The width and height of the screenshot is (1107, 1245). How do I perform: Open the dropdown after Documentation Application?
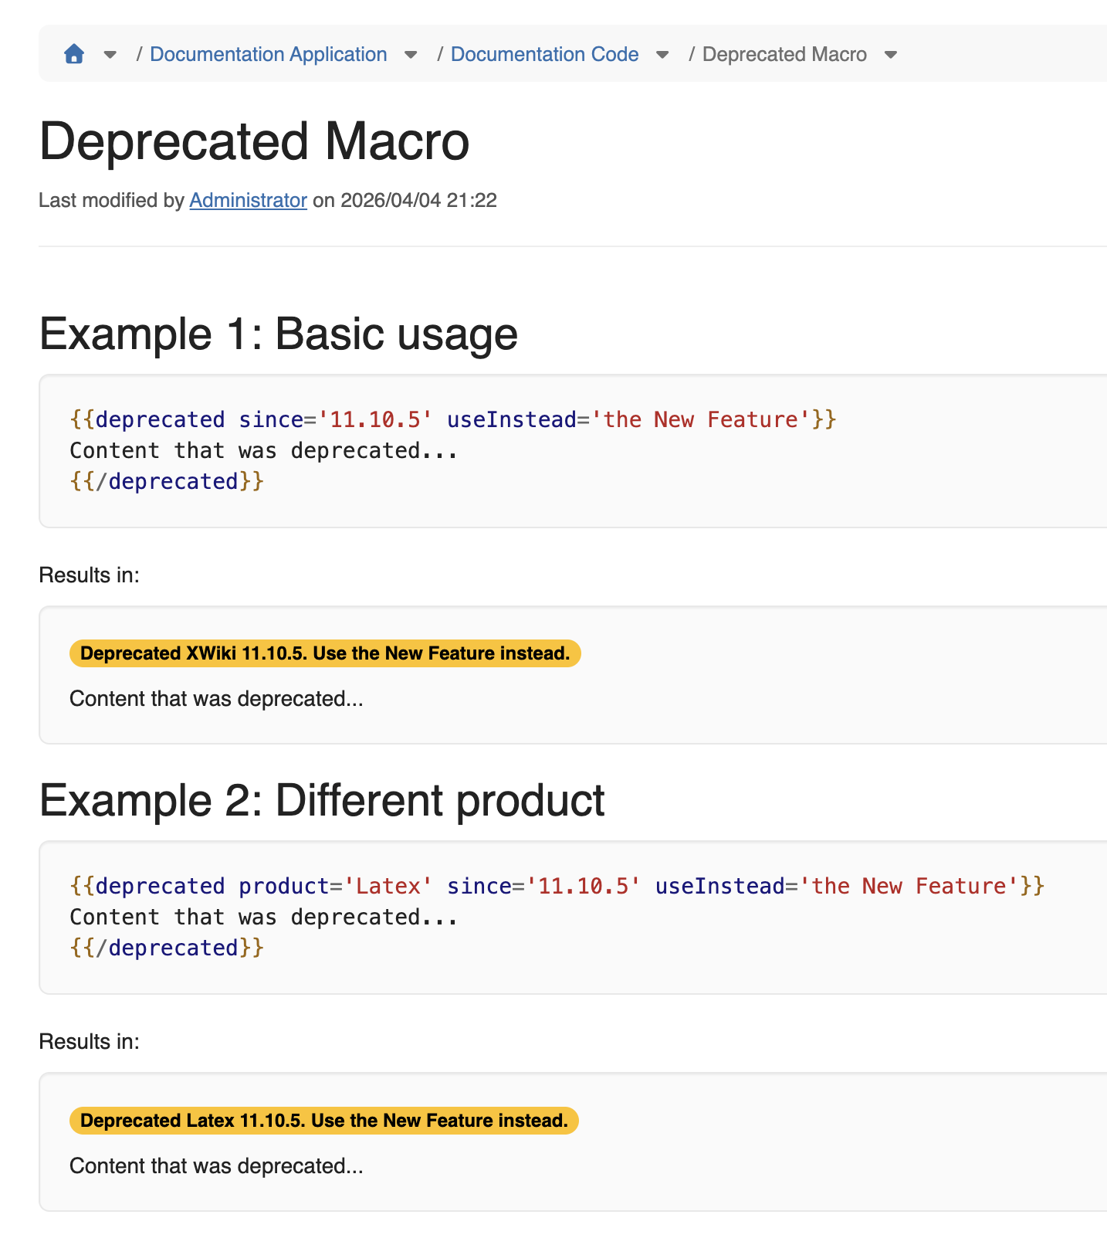coord(411,55)
